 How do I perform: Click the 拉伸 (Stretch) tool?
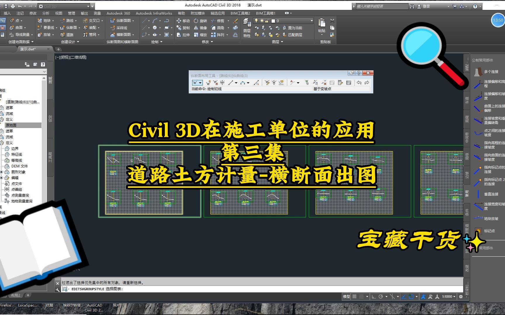pos(184,34)
